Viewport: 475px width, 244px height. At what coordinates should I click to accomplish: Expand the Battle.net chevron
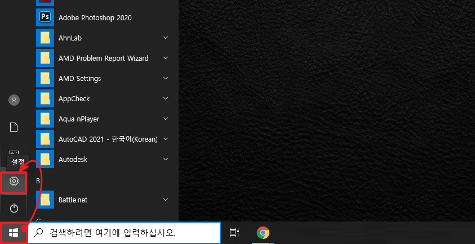pyautogui.click(x=166, y=200)
